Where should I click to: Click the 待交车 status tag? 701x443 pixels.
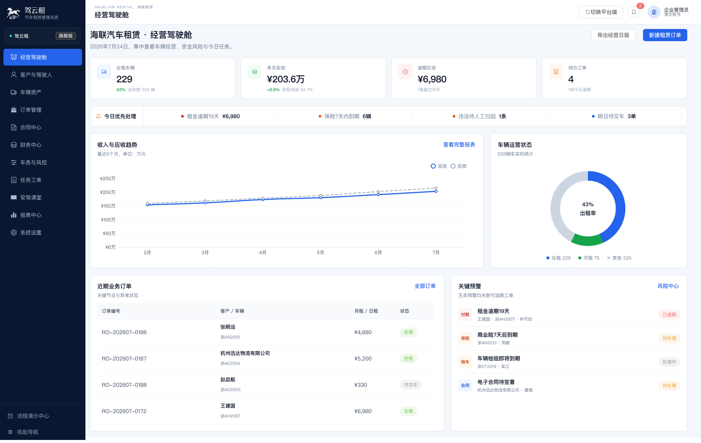point(411,385)
